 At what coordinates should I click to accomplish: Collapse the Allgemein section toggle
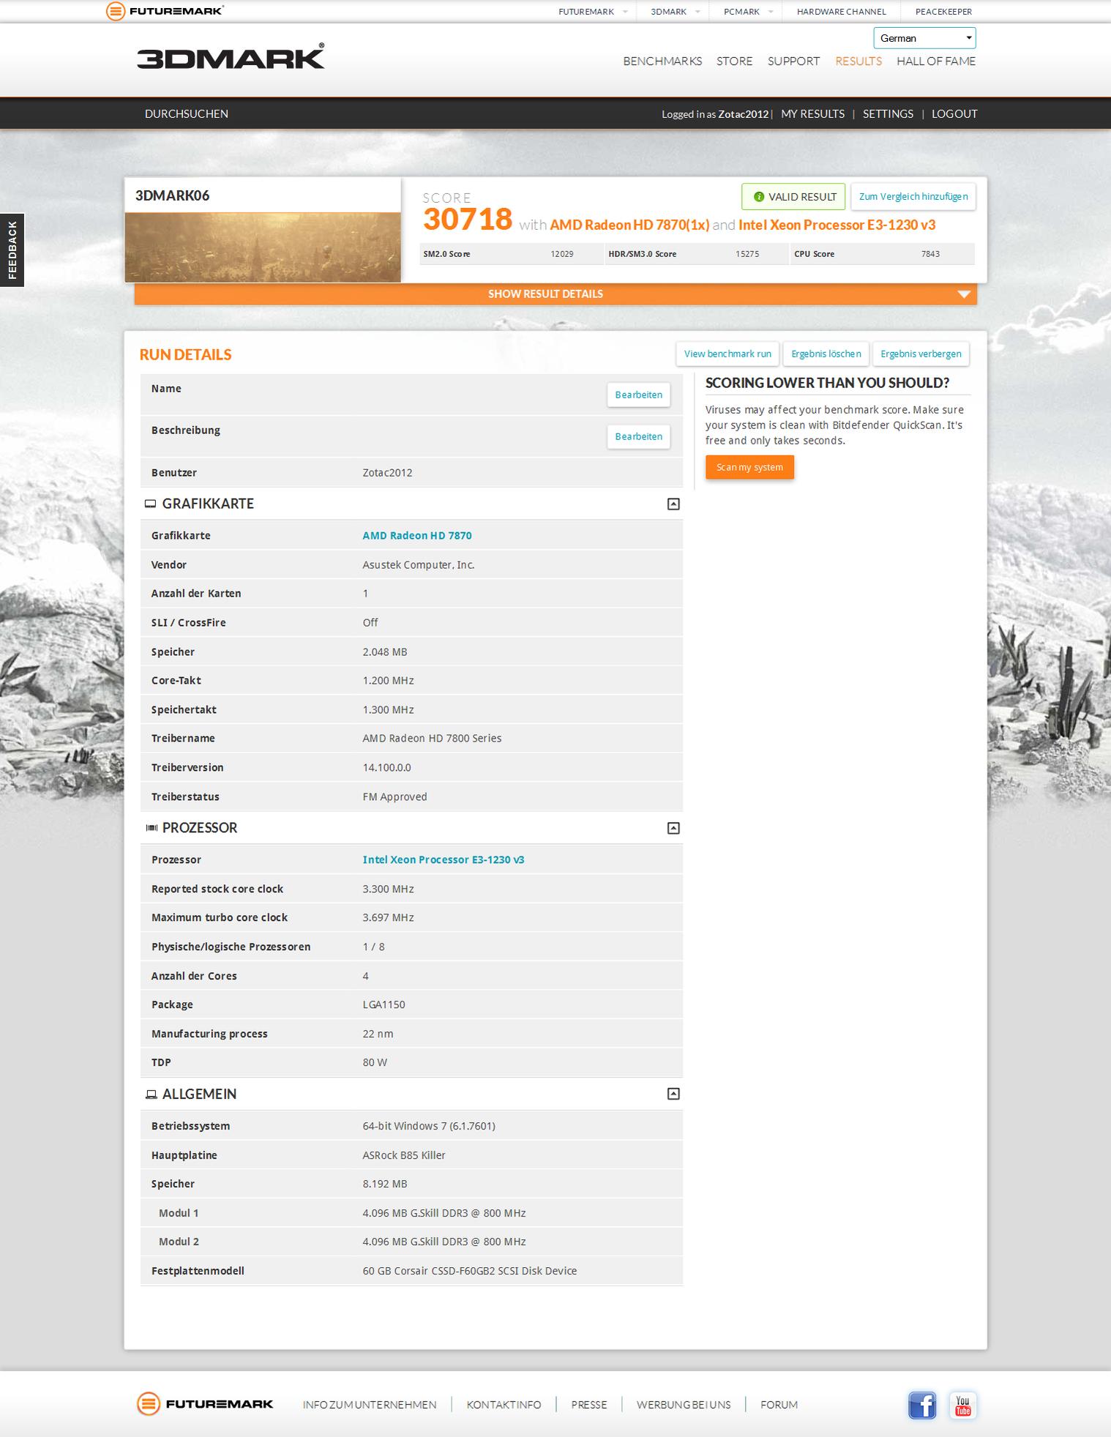pyautogui.click(x=673, y=1094)
